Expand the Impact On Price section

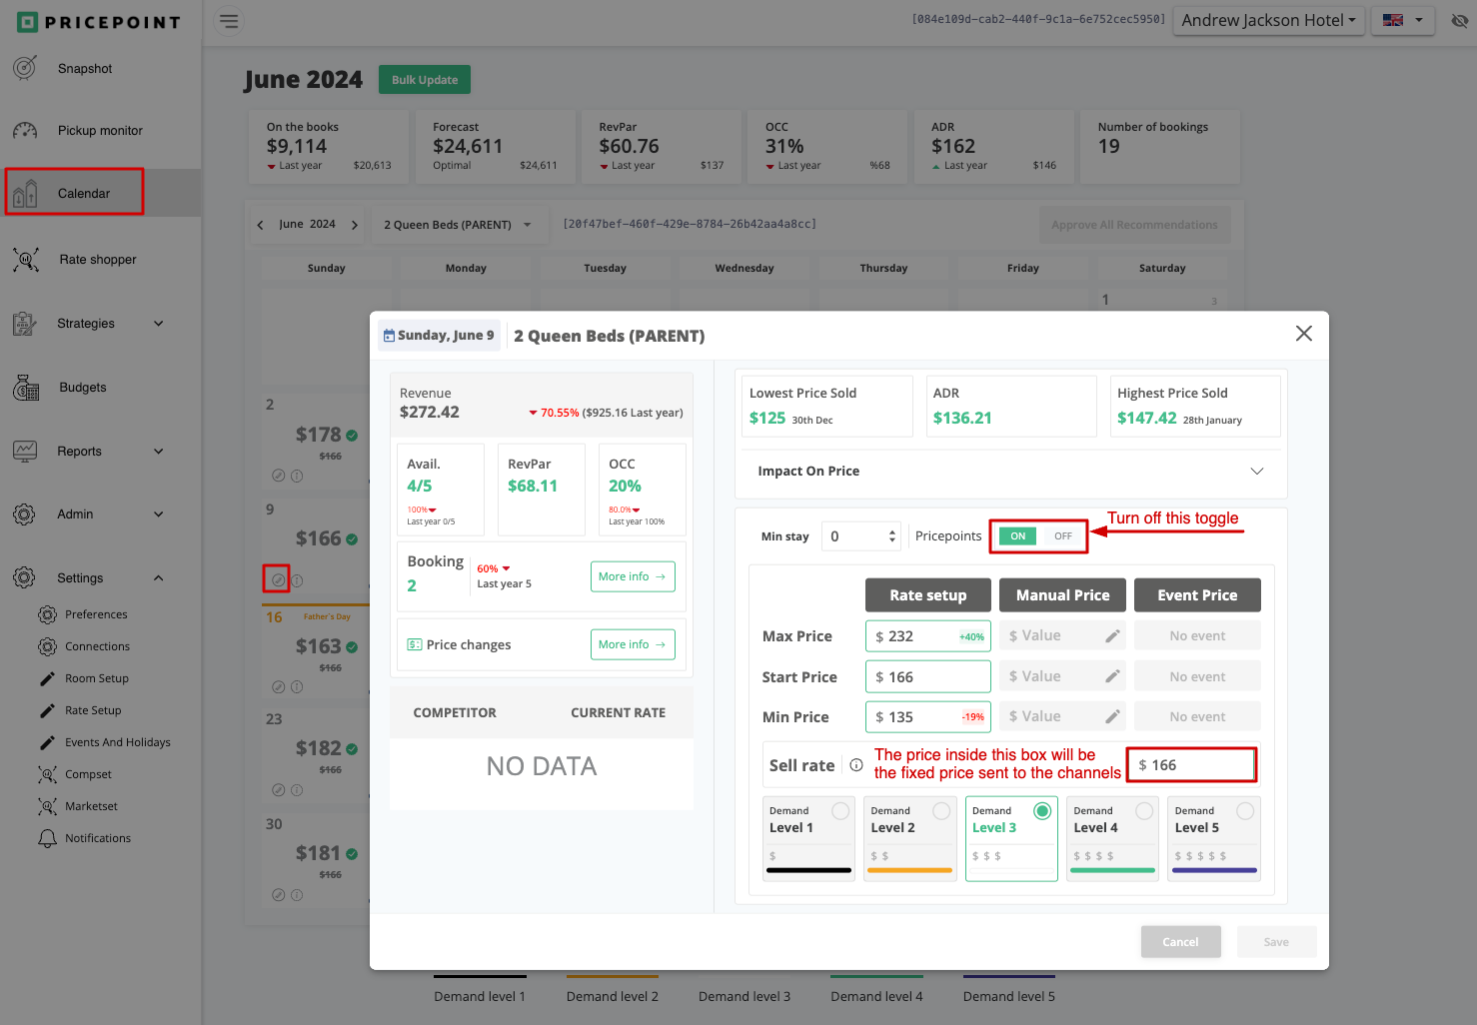click(1256, 472)
